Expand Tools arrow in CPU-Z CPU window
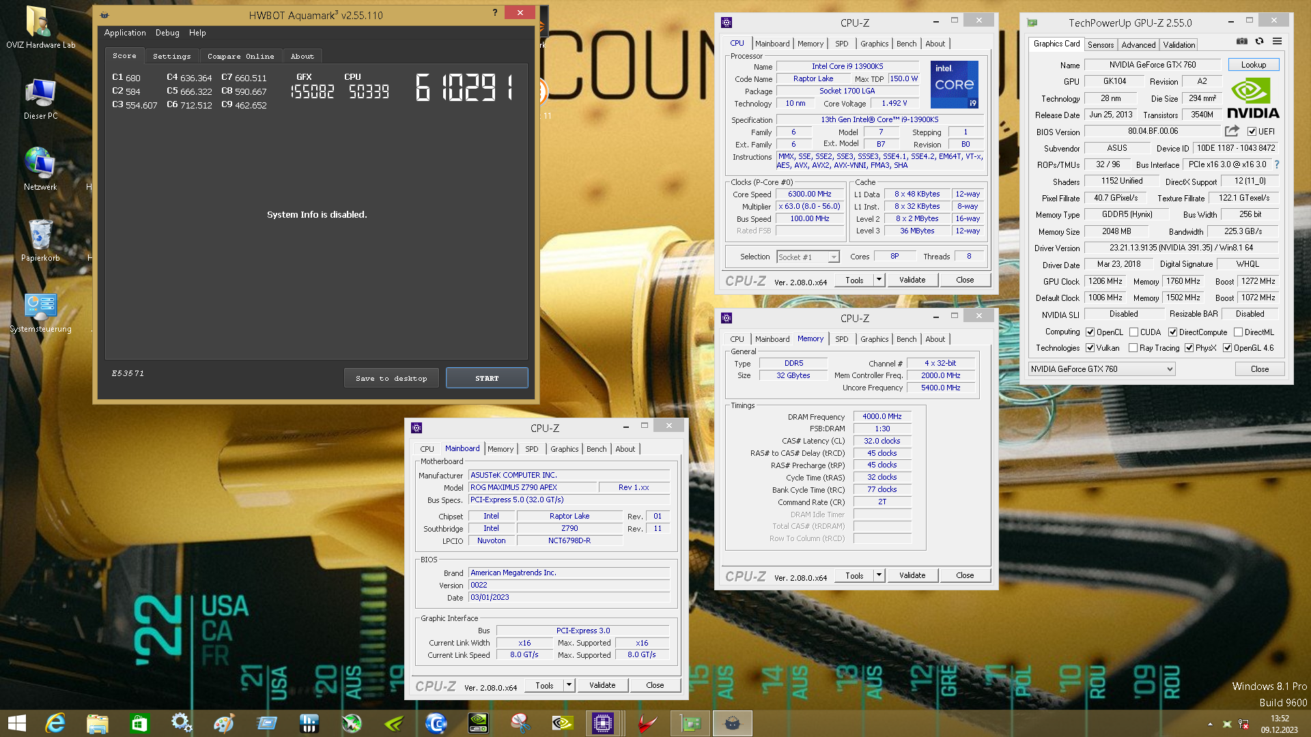The height and width of the screenshot is (737, 1311). 879,280
